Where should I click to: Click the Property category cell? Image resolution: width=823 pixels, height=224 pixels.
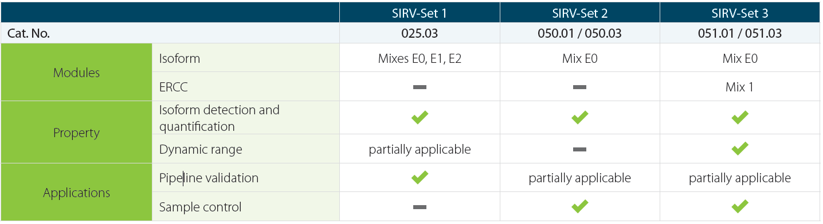click(x=76, y=133)
